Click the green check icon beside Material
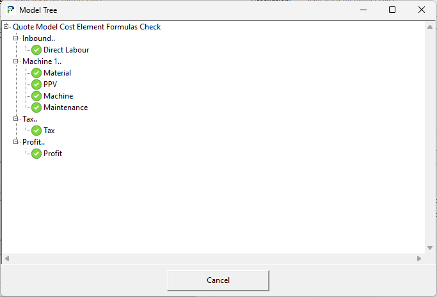This screenshot has height=297, width=437. point(36,73)
